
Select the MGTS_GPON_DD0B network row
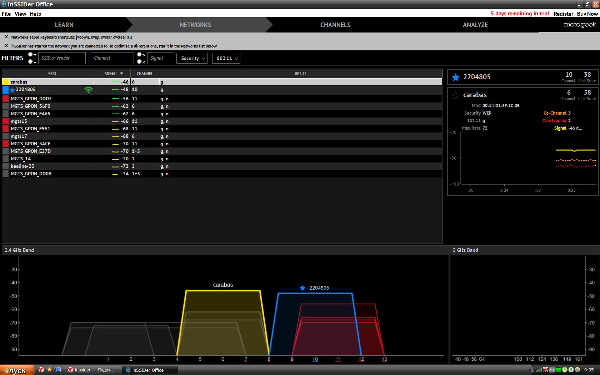[x=222, y=174]
